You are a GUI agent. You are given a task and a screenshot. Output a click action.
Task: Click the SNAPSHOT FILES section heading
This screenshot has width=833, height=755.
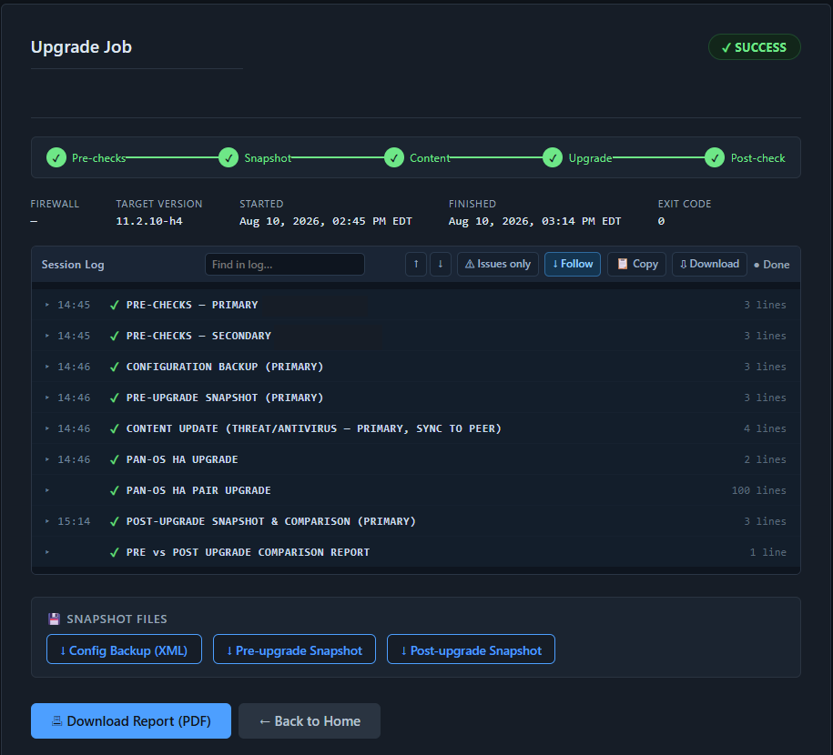point(117,619)
